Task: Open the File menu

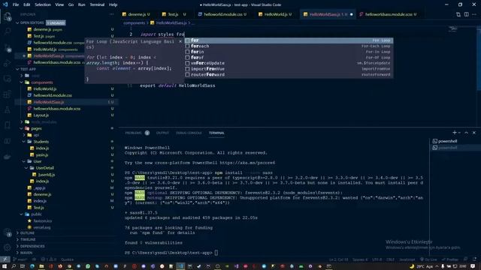Action: click(16, 4)
